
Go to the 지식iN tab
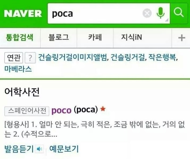(x=132, y=37)
